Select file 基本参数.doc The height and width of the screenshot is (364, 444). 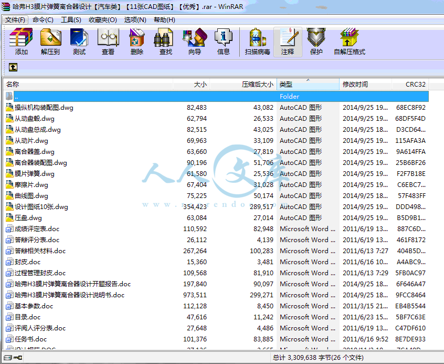pyautogui.click(x=217, y=306)
